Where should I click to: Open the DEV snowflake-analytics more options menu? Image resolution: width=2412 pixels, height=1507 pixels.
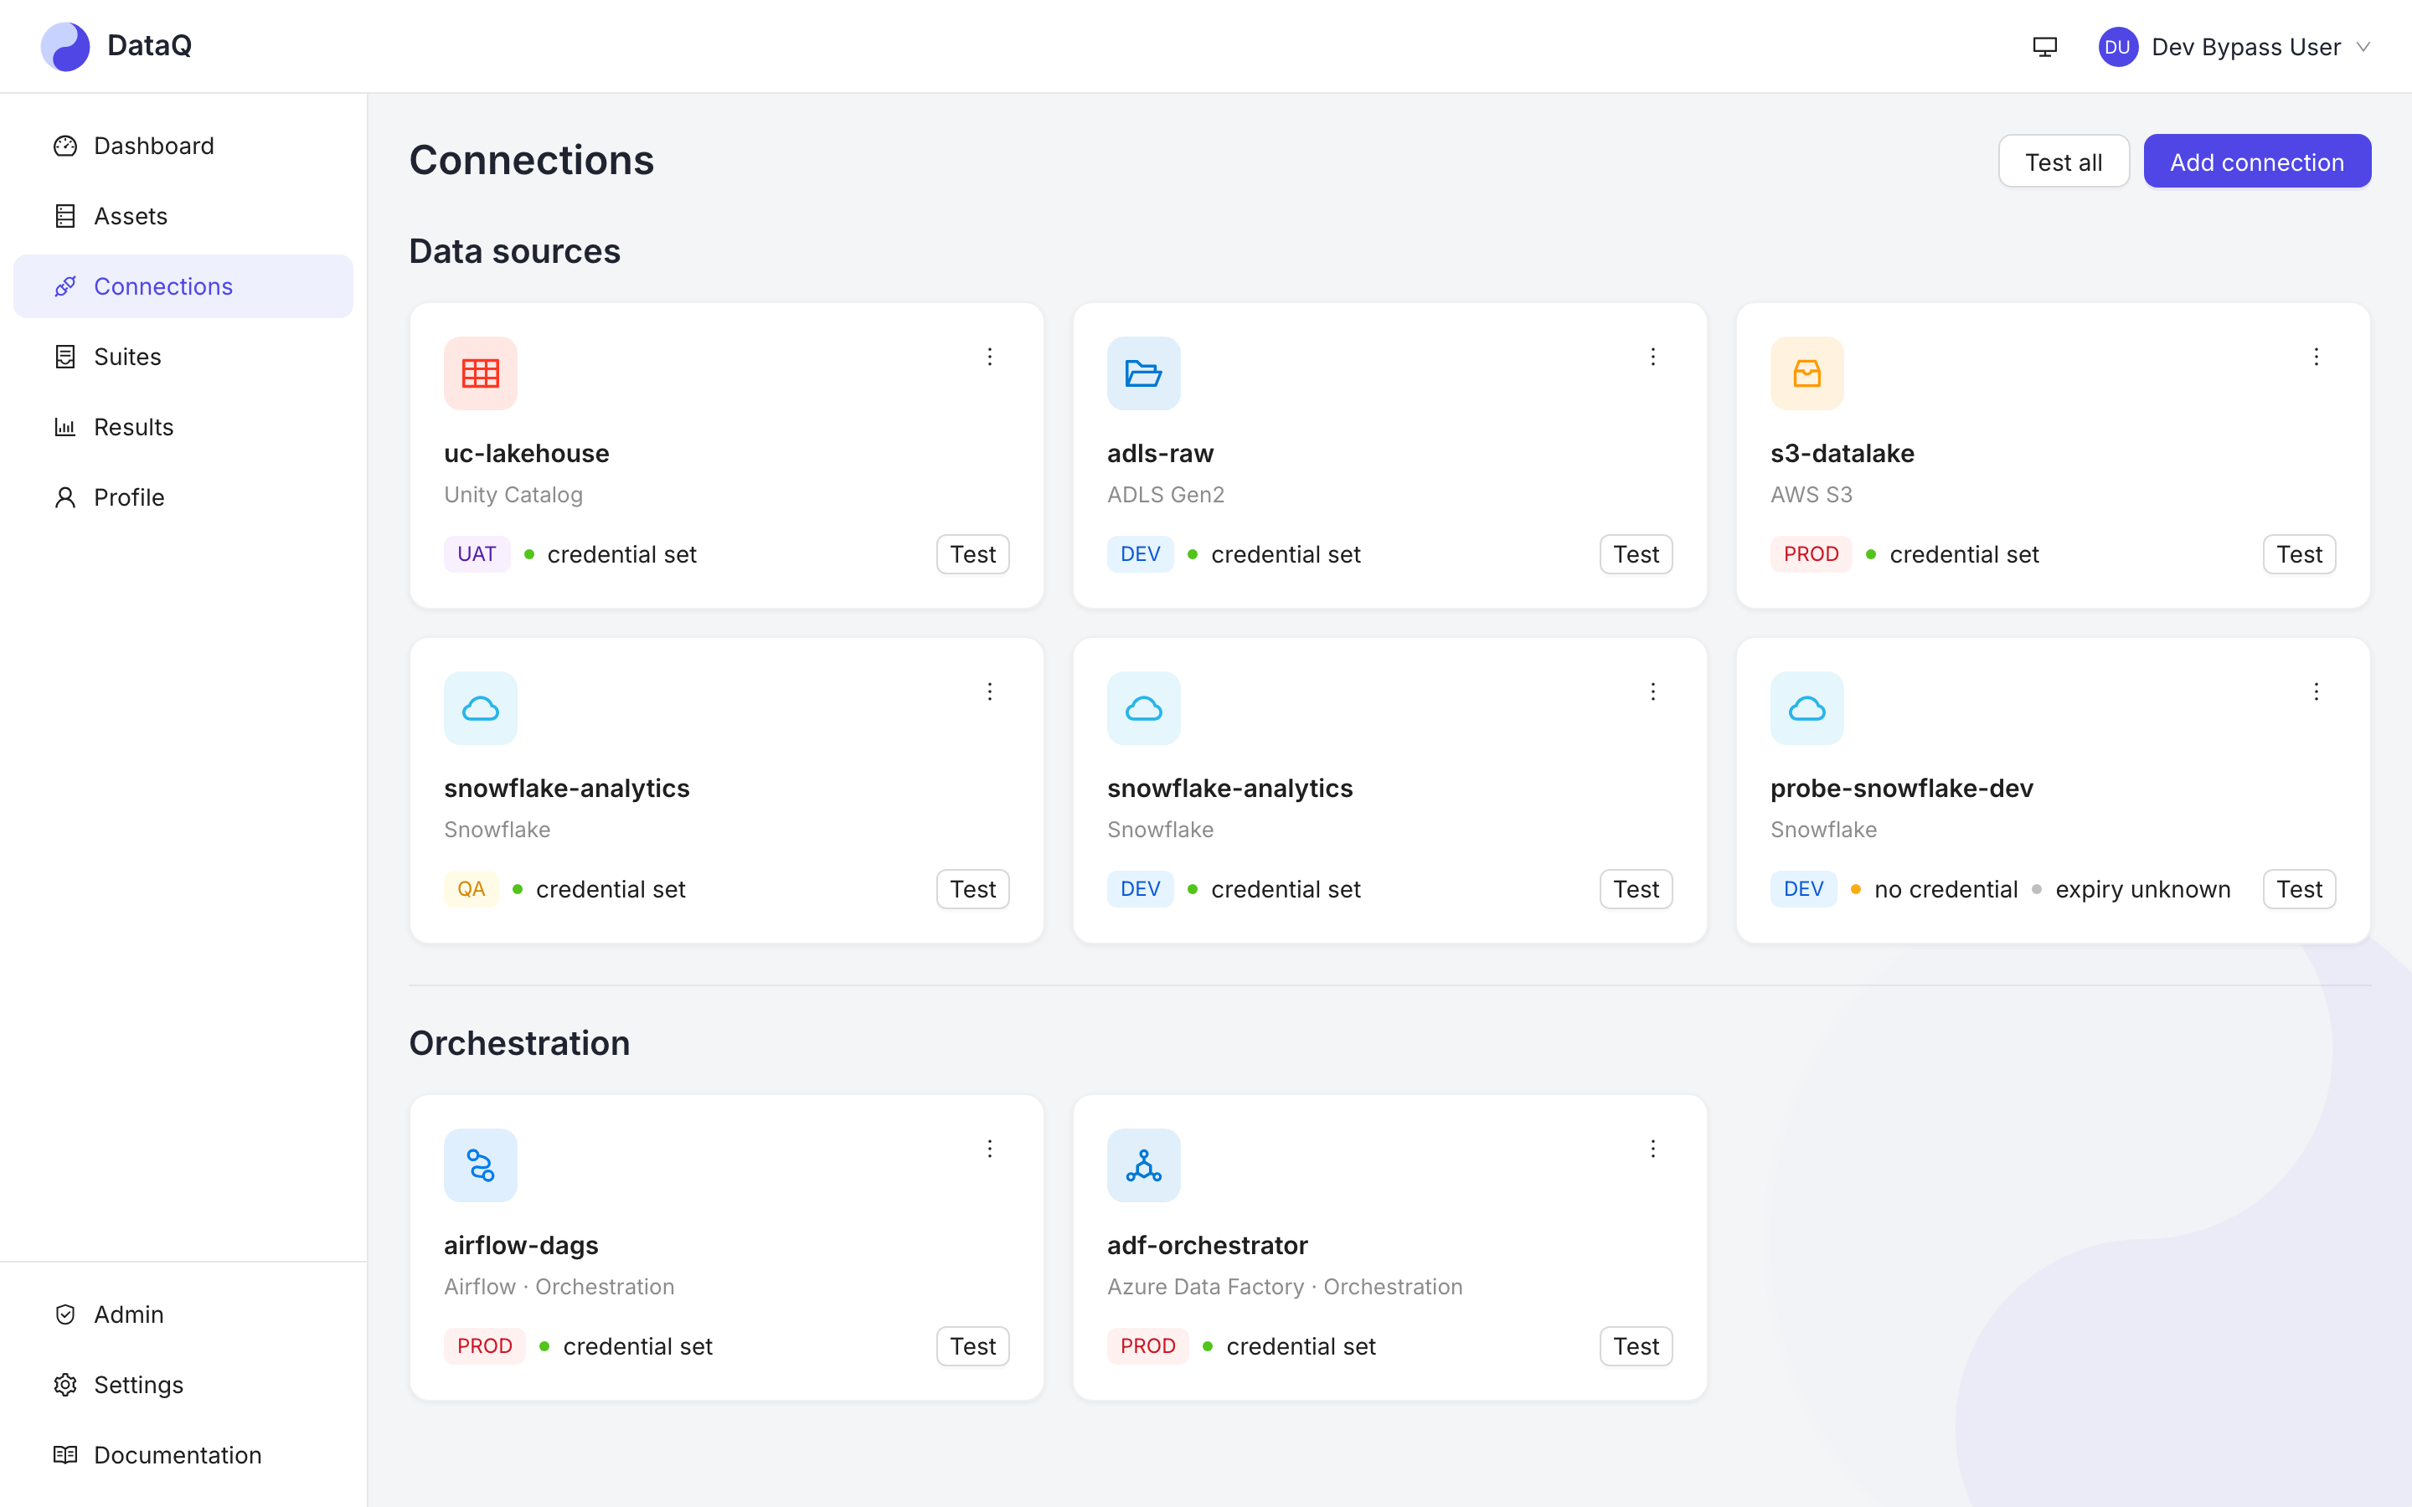pos(1652,692)
